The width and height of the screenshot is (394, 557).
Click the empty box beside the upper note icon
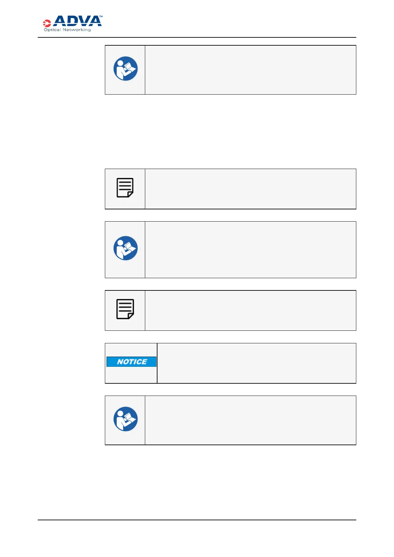coord(250,189)
